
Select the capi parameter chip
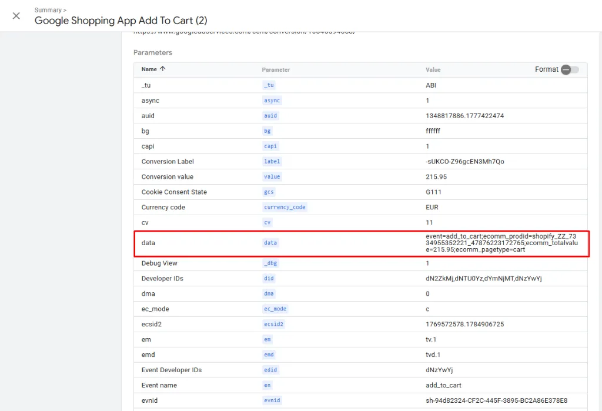click(x=270, y=146)
